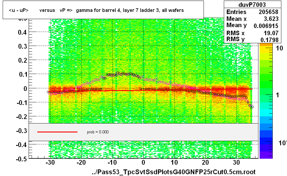The height and width of the screenshot is (176, 287).
Task: Click the y-axis label -0.2
Action: pos(22,117)
